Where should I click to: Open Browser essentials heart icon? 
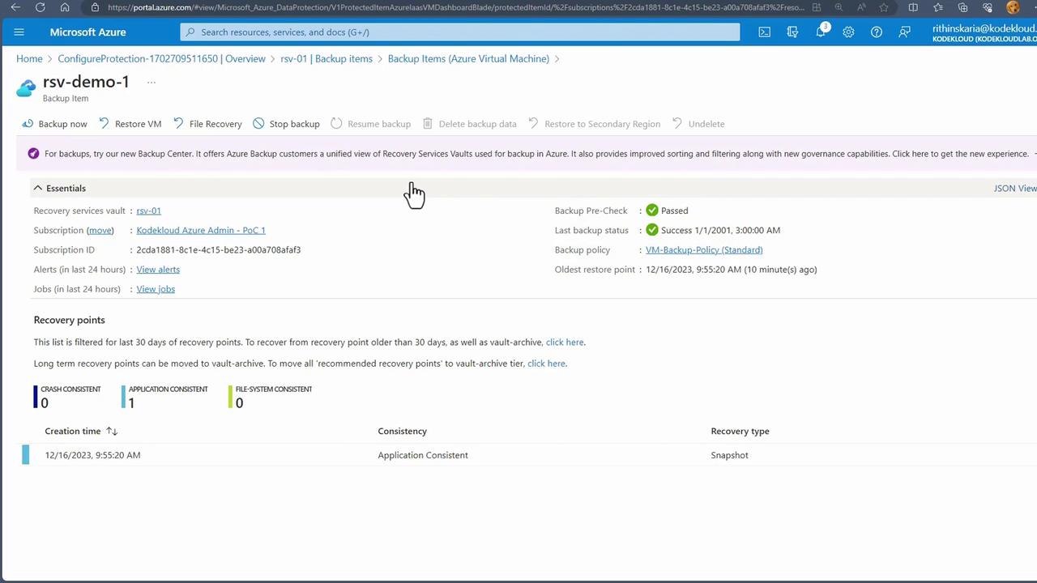(x=988, y=7)
